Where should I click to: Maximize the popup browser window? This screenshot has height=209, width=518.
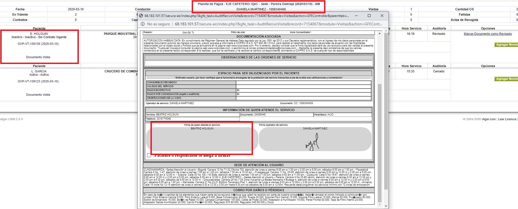click(x=369, y=16)
